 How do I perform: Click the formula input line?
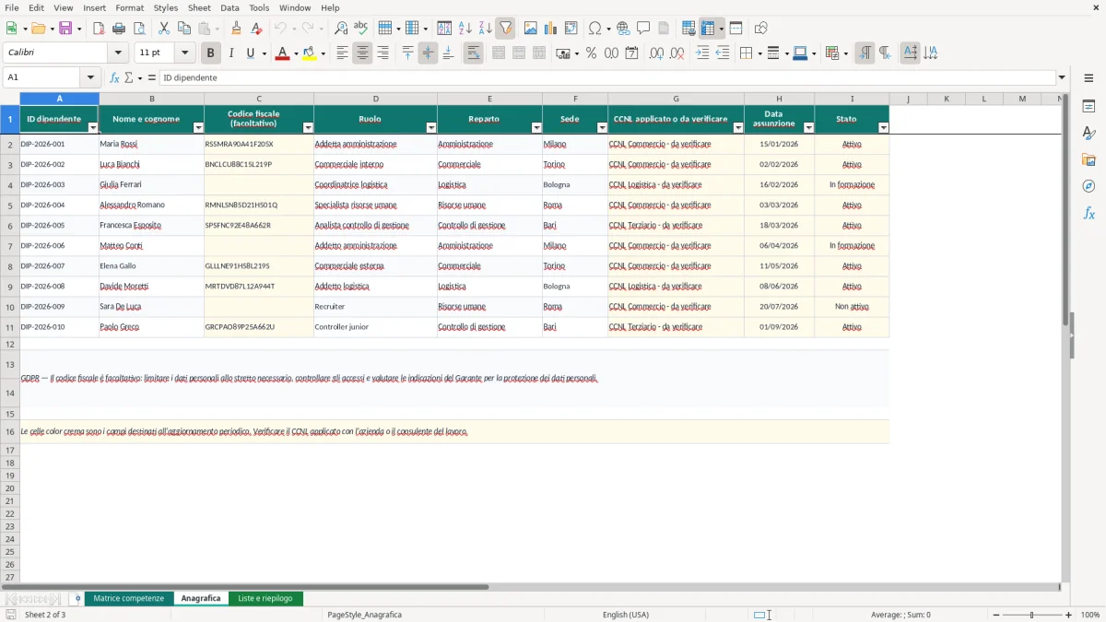click(607, 77)
